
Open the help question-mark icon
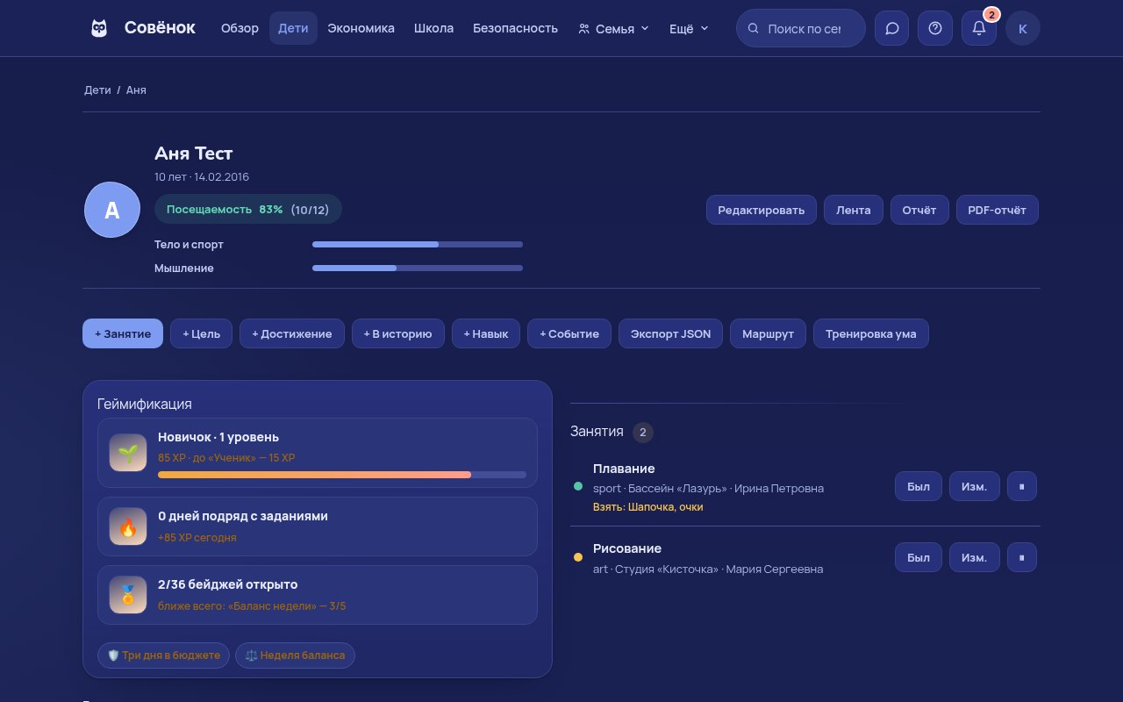(x=935, y=28)
